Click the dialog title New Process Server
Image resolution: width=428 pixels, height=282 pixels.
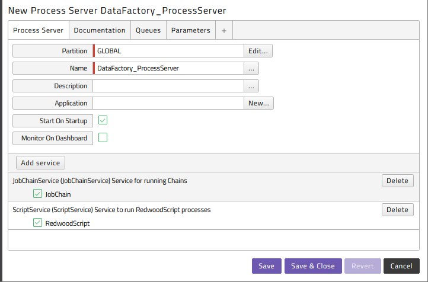click(x=117, y=11)
